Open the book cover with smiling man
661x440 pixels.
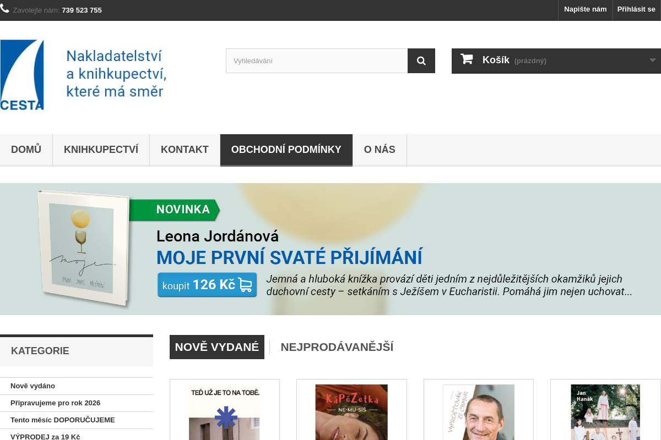point(479,412)
